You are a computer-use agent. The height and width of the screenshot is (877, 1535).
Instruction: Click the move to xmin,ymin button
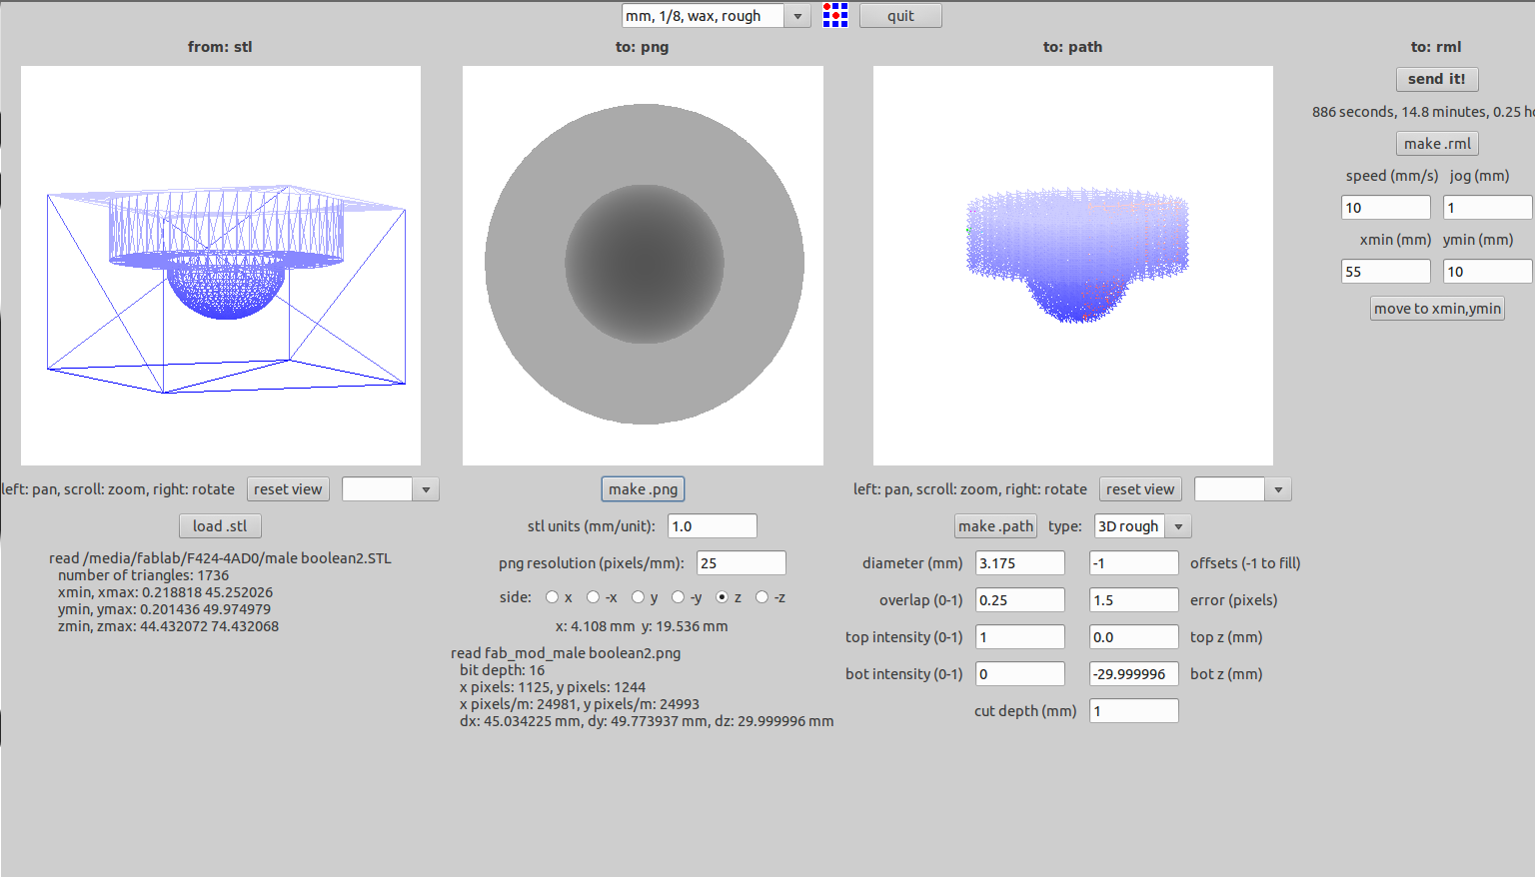[x=1437, y=309]
